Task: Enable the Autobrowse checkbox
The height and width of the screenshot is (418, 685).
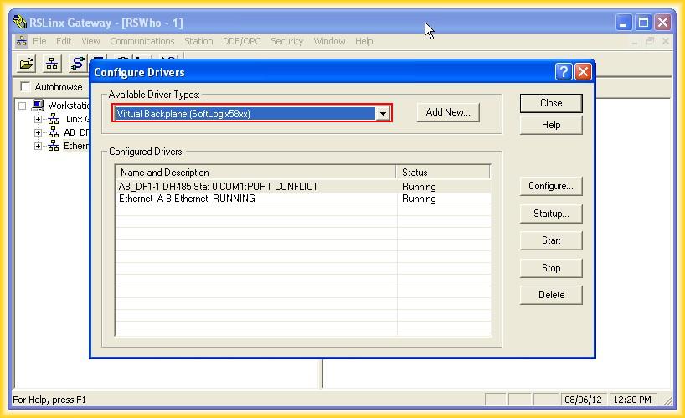Action: [25, 87]
